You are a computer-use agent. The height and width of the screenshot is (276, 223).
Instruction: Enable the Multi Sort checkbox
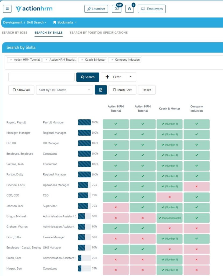(x=114, y=90)
